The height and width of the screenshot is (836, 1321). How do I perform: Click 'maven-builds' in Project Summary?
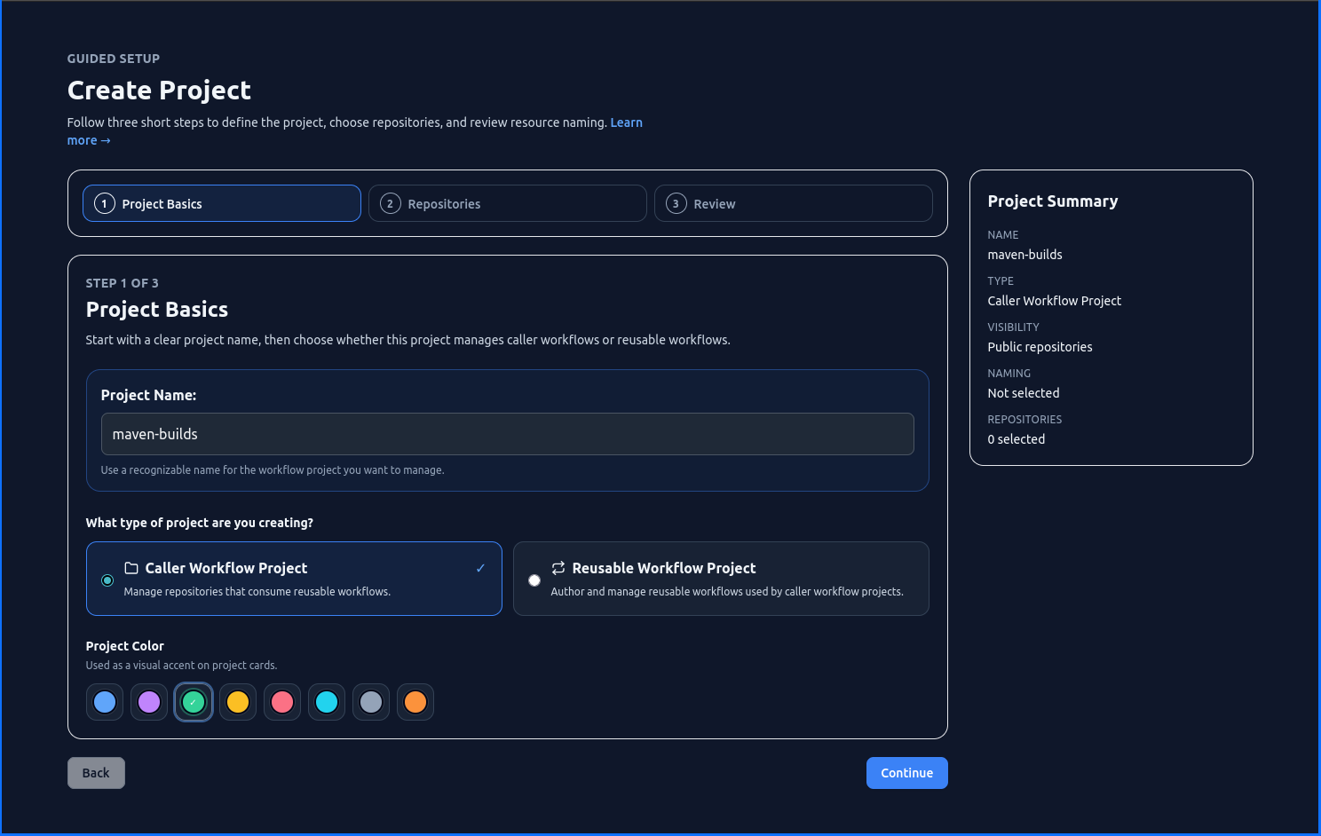[x=1025, y=255]
